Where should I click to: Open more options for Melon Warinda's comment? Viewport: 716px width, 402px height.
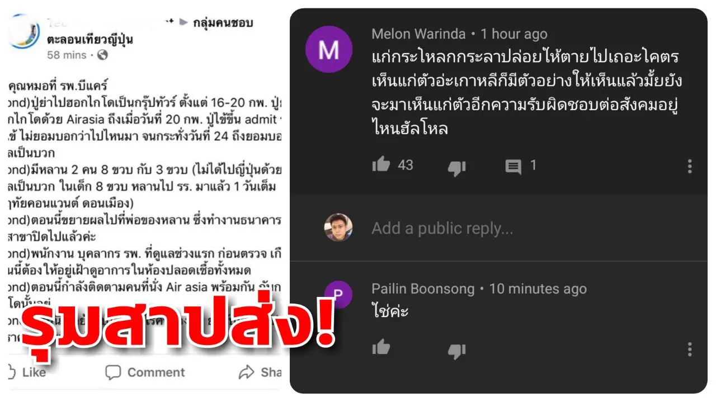[690, 166]
